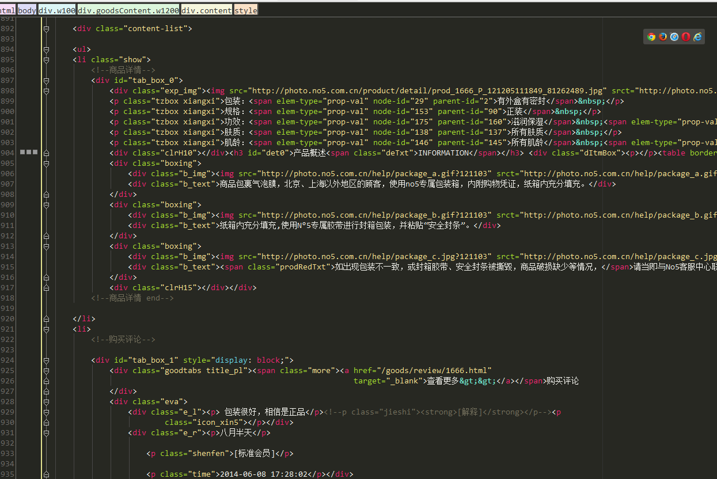The height and width of the screenshot is (479, 717).
Task: Collapse the goodtabs div fold on line 925
Action: [46, 371]
